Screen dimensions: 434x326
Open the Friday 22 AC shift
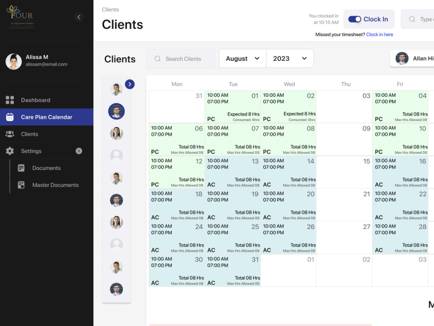(x=400, y=205)
